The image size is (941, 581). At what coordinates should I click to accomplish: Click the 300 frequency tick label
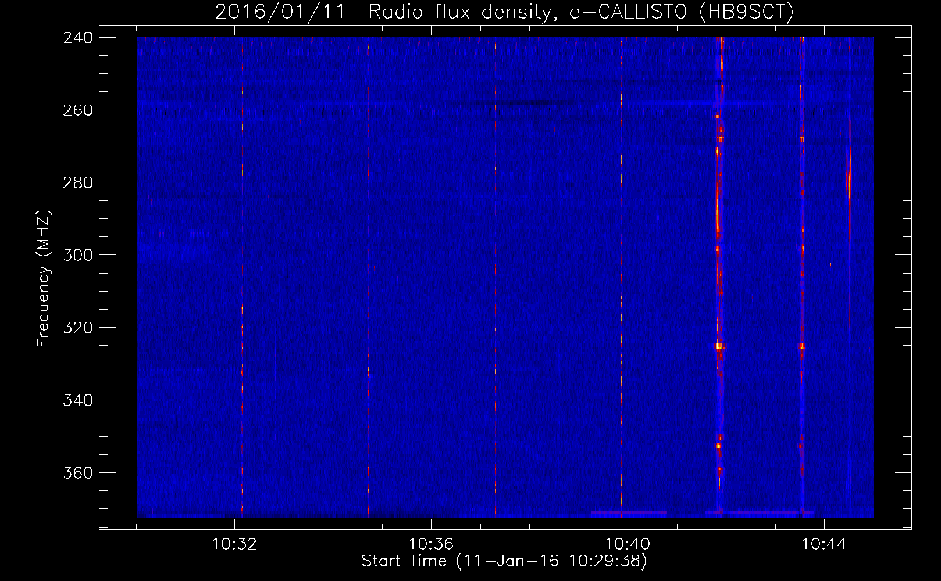pos(78,255)
